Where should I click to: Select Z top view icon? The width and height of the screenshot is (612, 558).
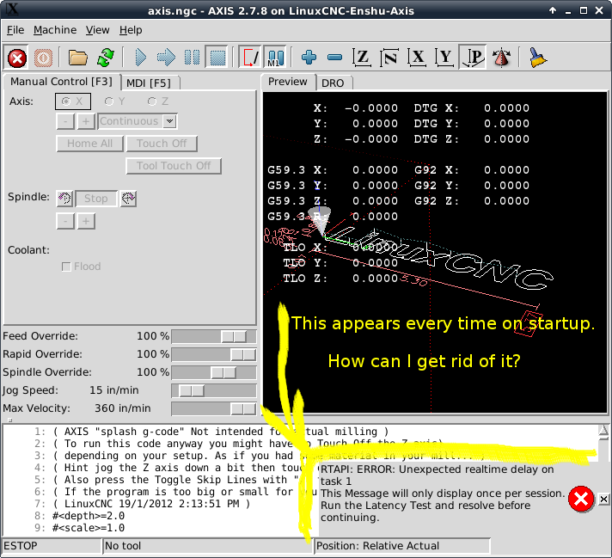coord(361,58)
